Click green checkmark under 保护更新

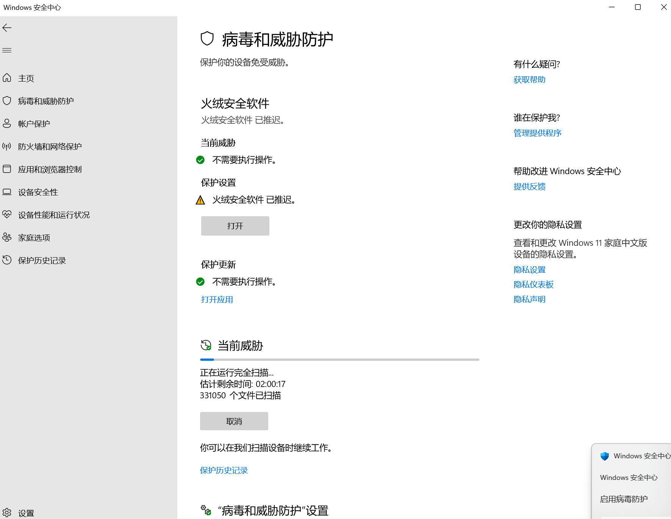[x=200, y=282]
